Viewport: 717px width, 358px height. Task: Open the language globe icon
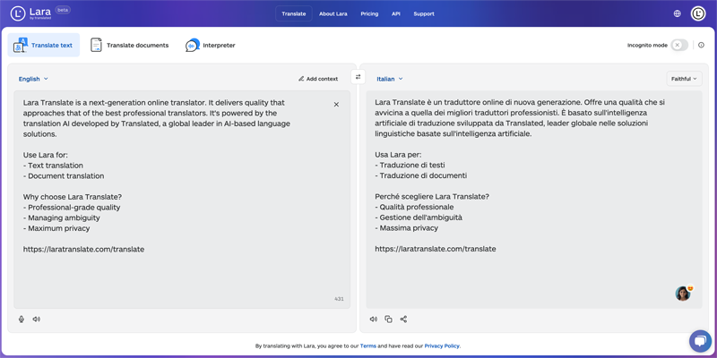(677, 13)
